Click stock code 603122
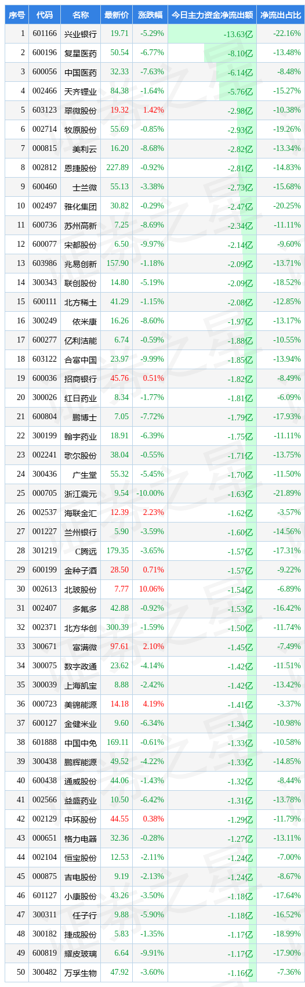The image size is (305, 987). coord(45,359)
